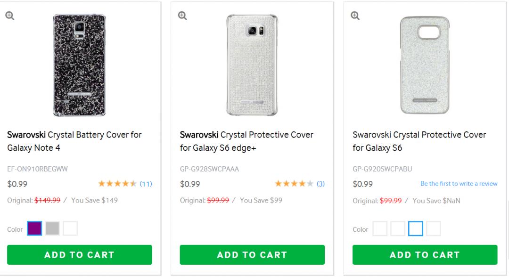Open 'Be the first to write a review'
Image resolution: width=509 pixels, height=277 pixels.
tap(459, 184)
